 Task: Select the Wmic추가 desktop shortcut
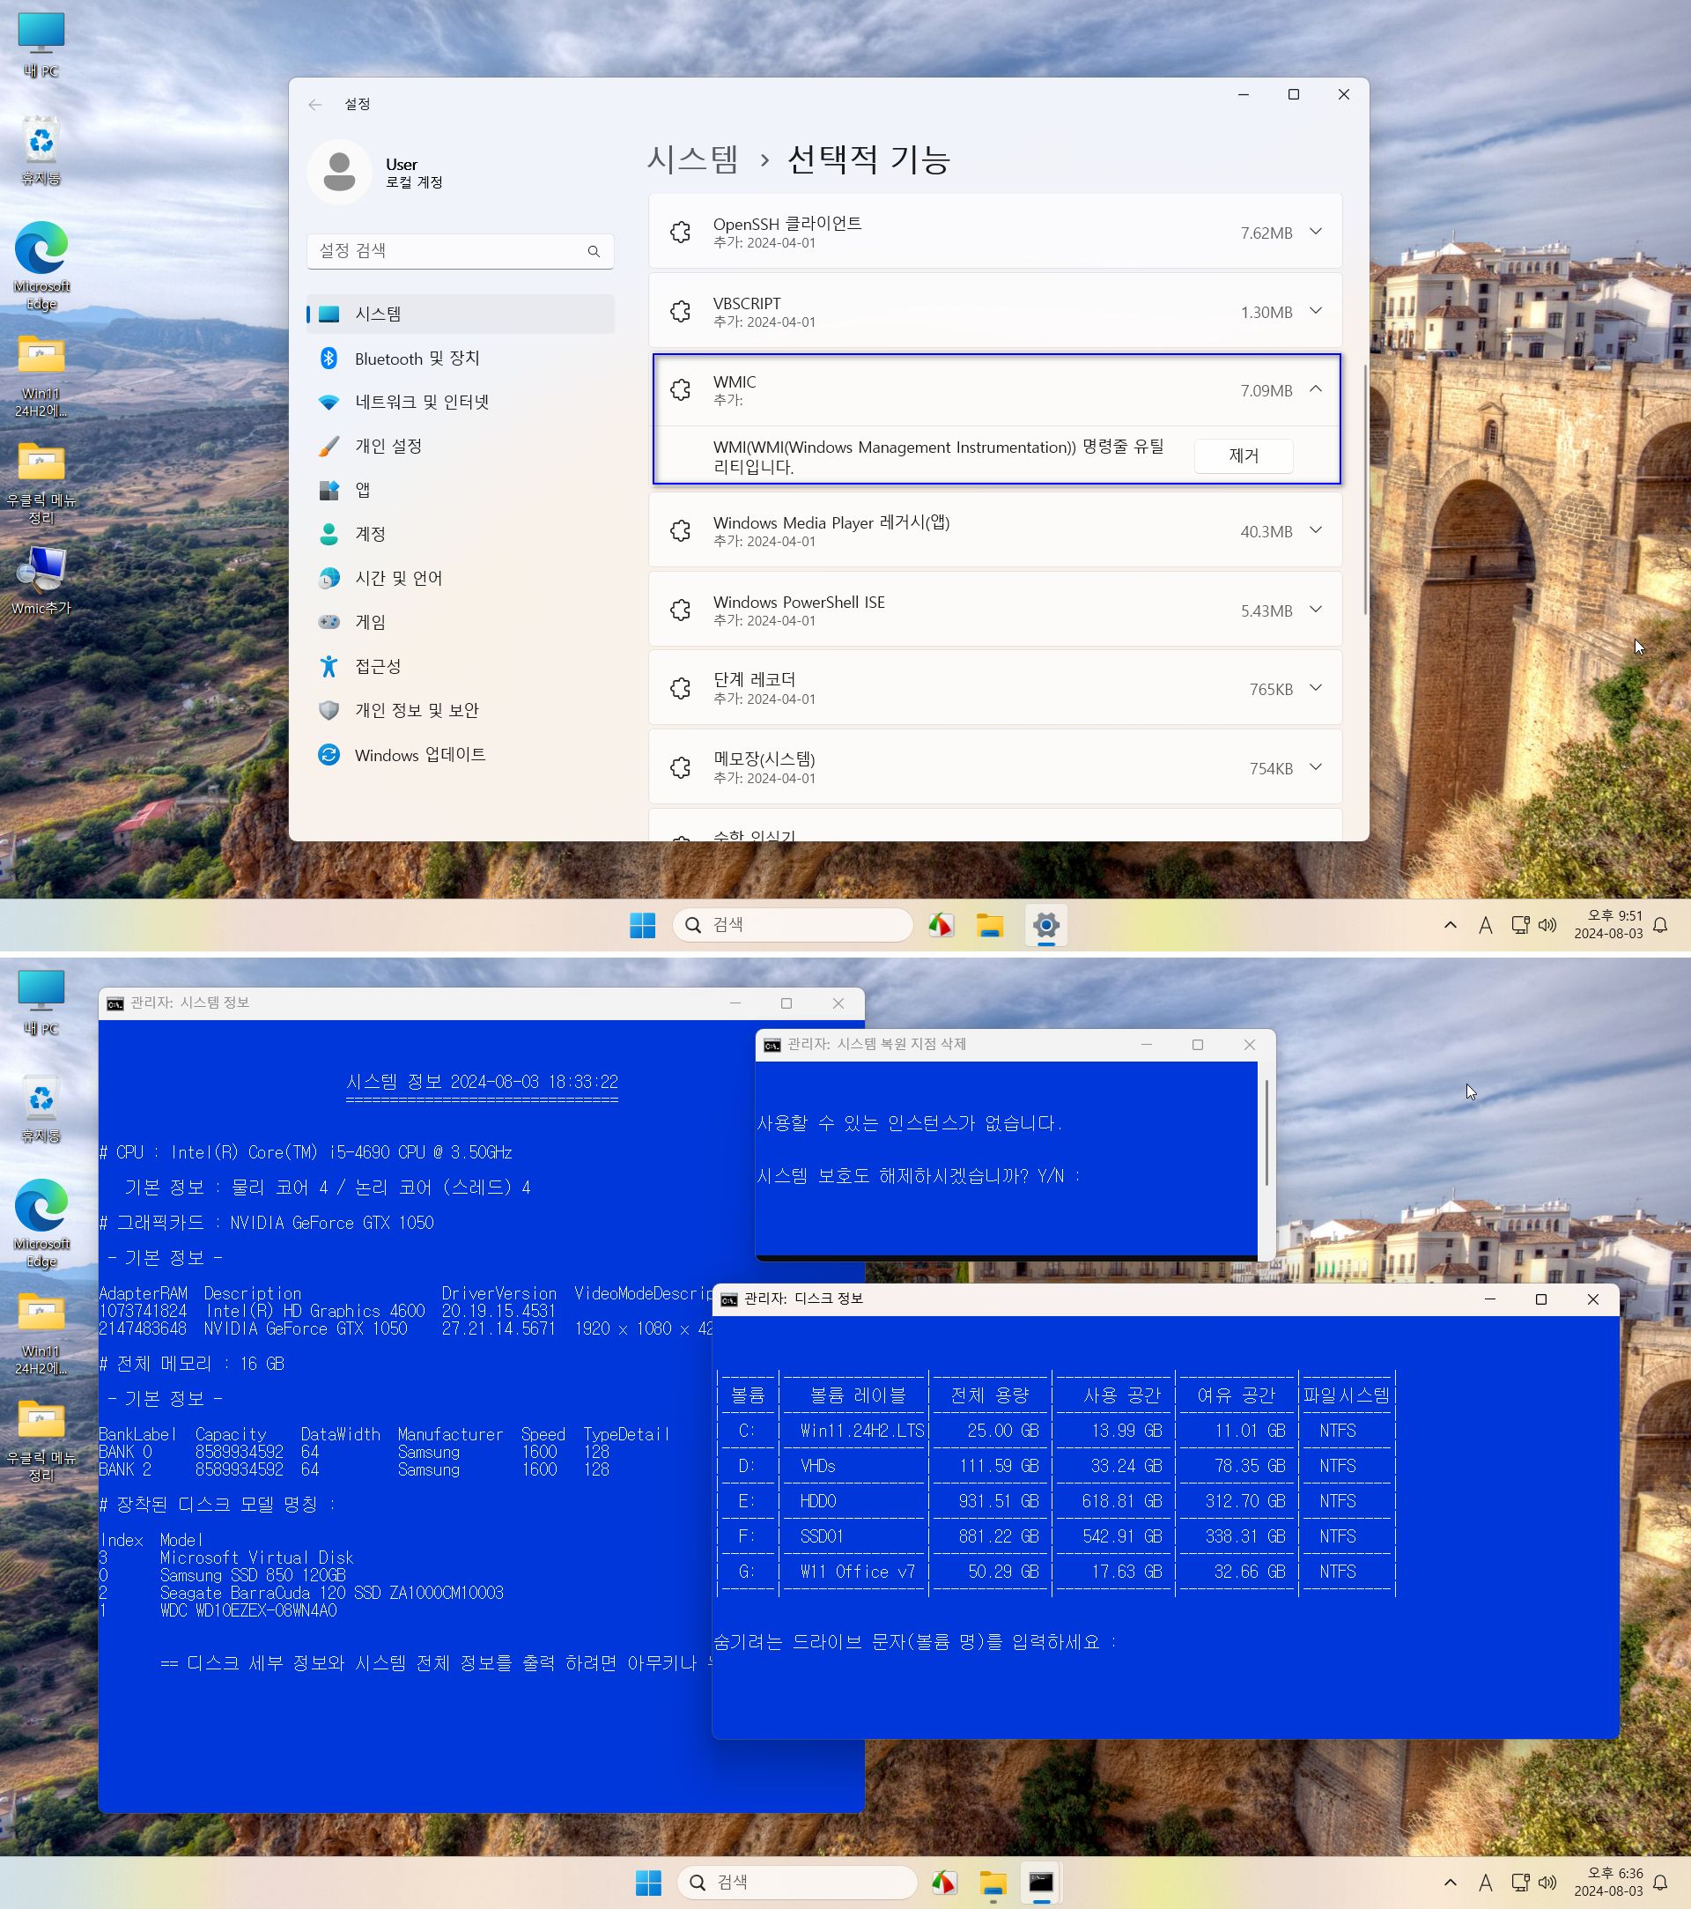click(x=41, y=581)
